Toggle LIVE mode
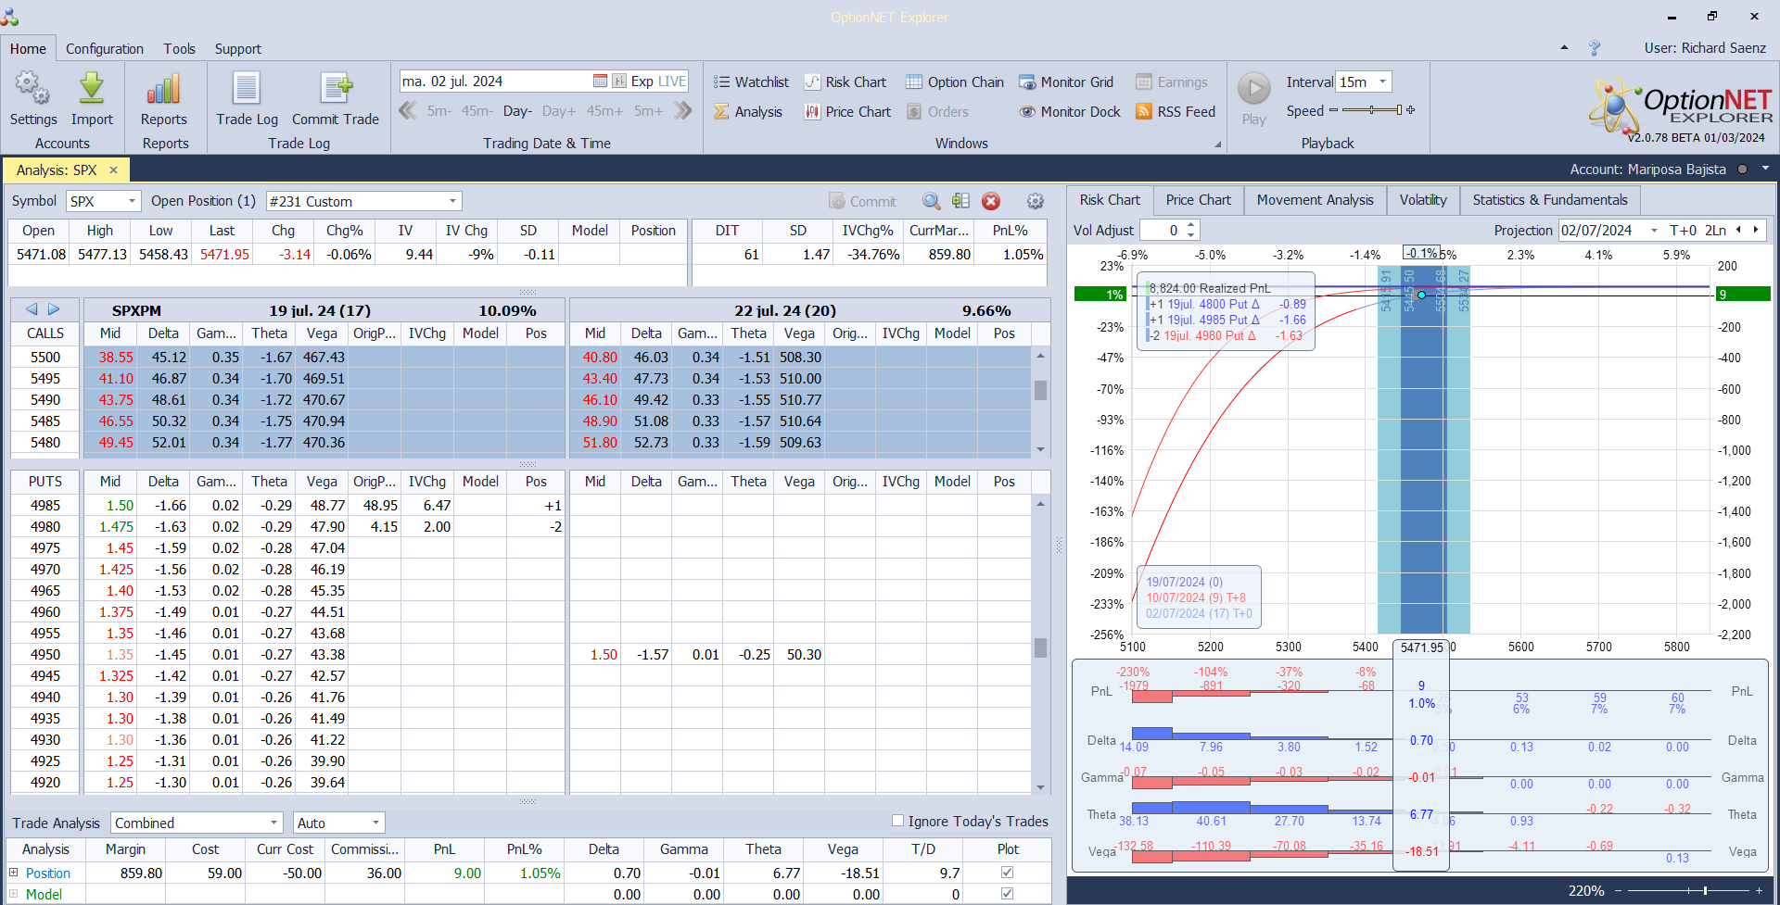Screen dimensions: 1780x905 (x=672, y=82)
